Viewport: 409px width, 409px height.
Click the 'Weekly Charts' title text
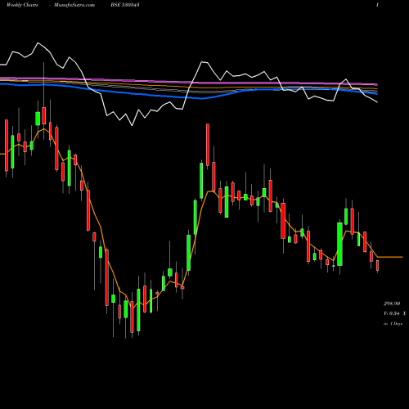pyautogui.click(x=22, y=5)
